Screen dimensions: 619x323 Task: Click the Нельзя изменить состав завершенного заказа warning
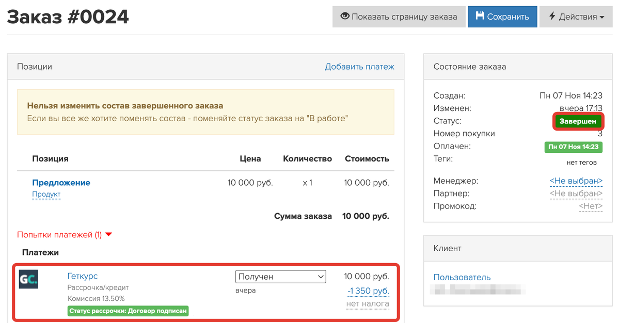tap(205, 112)
